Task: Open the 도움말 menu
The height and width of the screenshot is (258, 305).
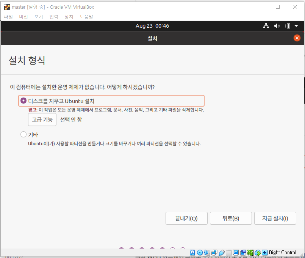Action: tap(86, 17)
